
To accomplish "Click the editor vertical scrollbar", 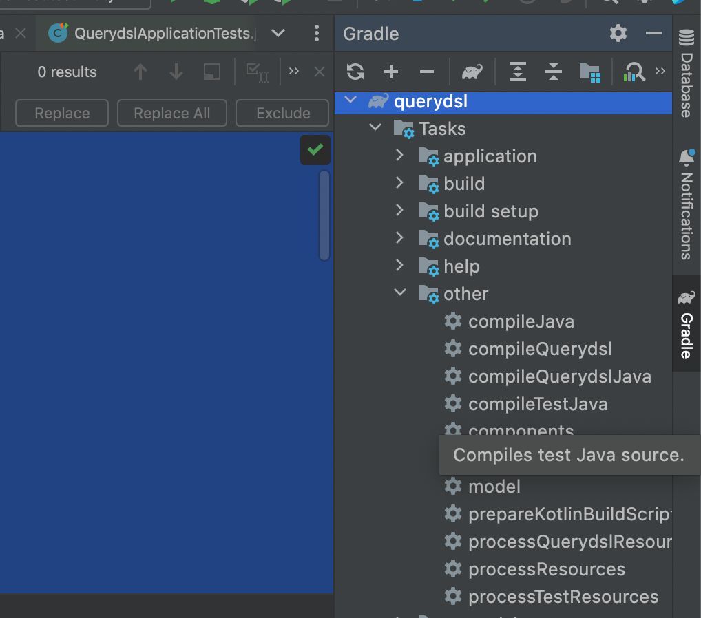I will (324, 215).
